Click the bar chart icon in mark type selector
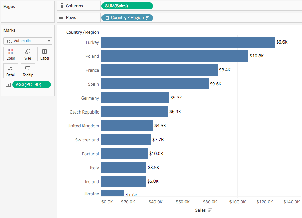Image resolution: width=302 pixels, height=218 pixels. (9, 41)
